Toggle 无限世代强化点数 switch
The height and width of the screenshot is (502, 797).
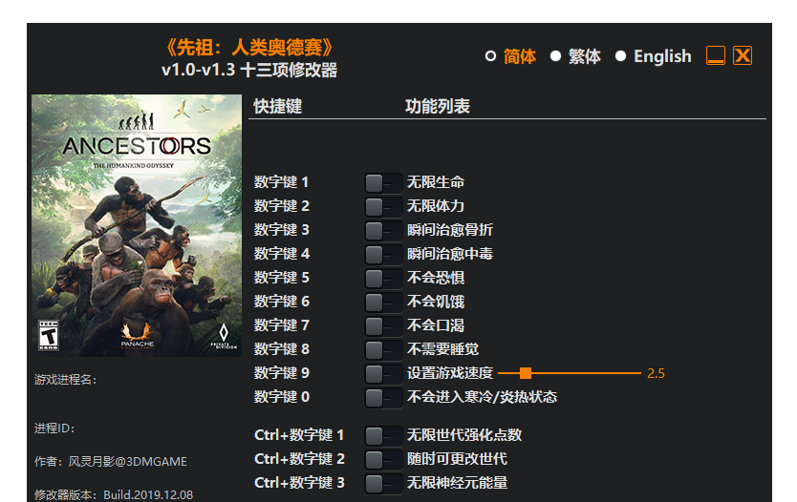click(x=383, y=435)
